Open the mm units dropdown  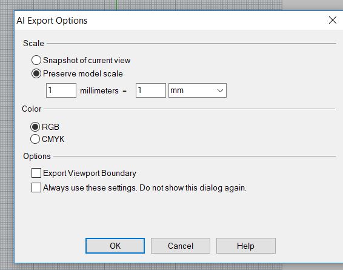pyautogui.click(x=198, y=90)
